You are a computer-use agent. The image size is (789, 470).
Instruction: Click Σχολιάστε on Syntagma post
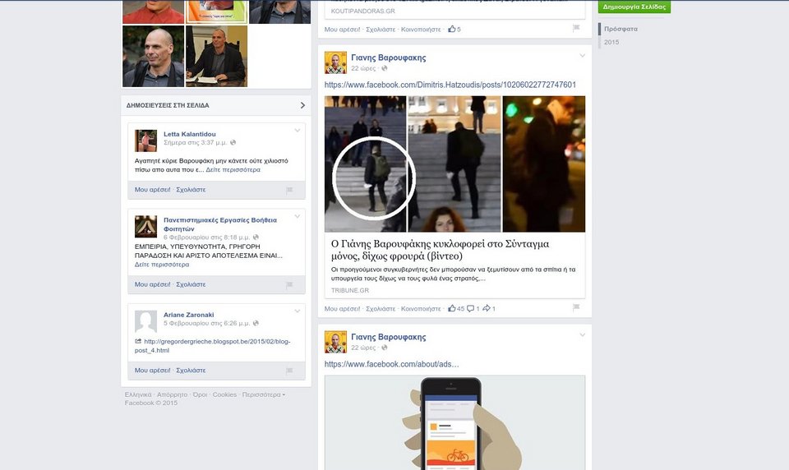pos(381,308)
